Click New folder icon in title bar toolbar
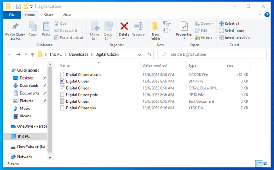The image size is (274, 170). point(26,6)
